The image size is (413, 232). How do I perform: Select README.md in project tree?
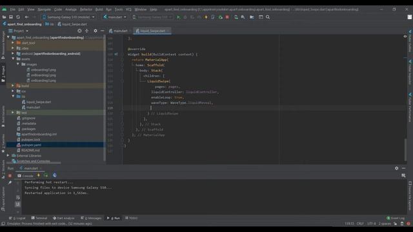[x=30, y=150]
